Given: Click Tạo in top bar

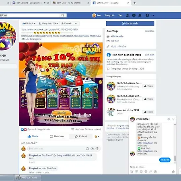Looking at the screenshot, I should click(x=120, y=15).
